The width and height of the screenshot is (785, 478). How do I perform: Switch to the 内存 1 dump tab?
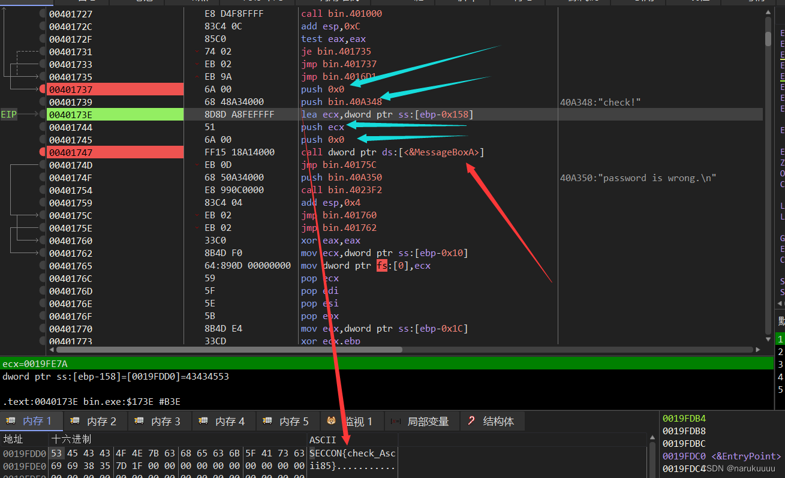(x=30, y=422)
